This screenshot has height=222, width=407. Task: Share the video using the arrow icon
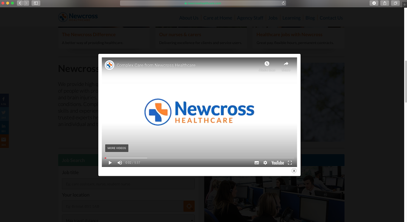point(286,64)
